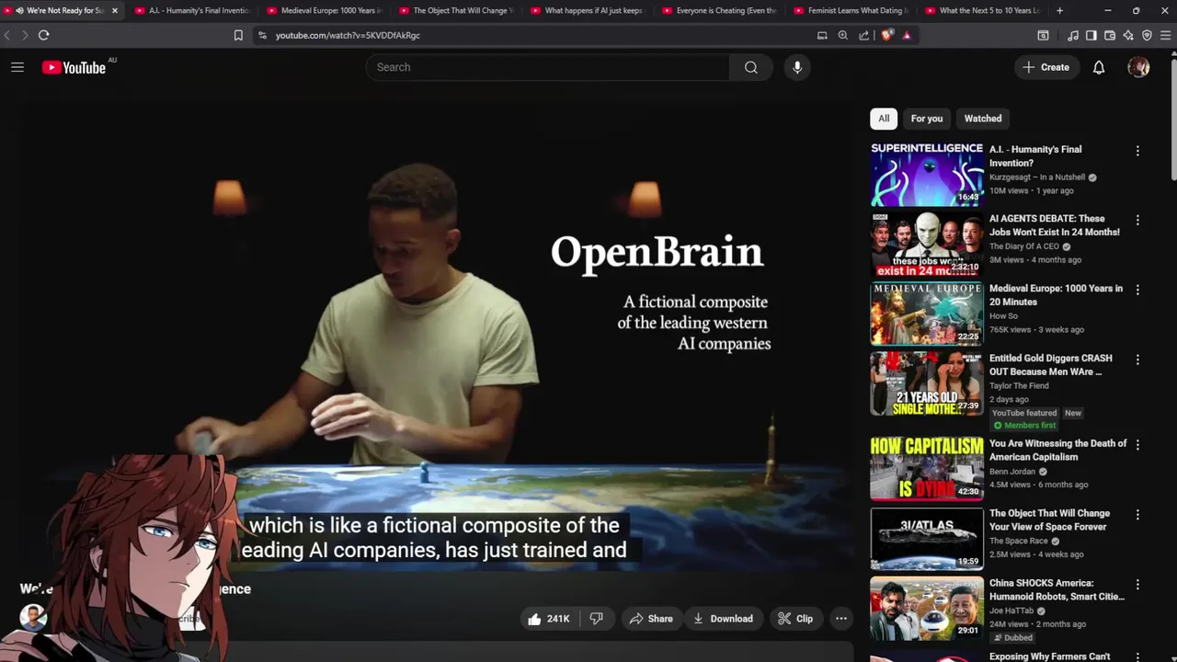Open options for Death of American Capitalism video

click(x=1137, y=445)
